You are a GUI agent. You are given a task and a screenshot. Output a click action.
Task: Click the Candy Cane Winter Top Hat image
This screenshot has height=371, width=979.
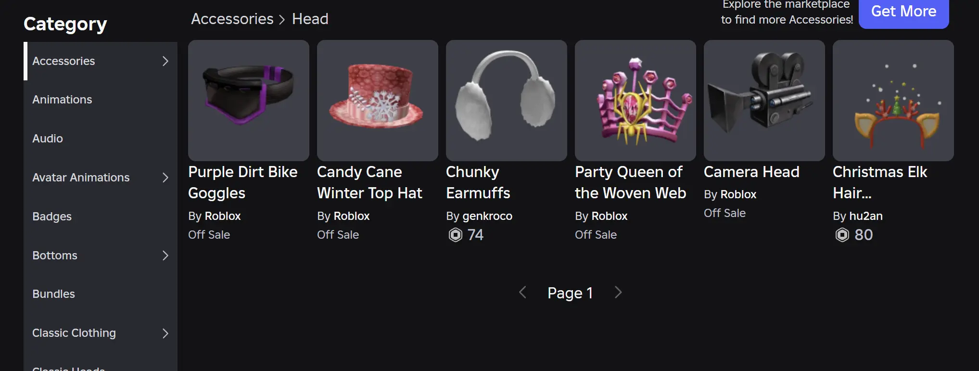coord(377,100)
